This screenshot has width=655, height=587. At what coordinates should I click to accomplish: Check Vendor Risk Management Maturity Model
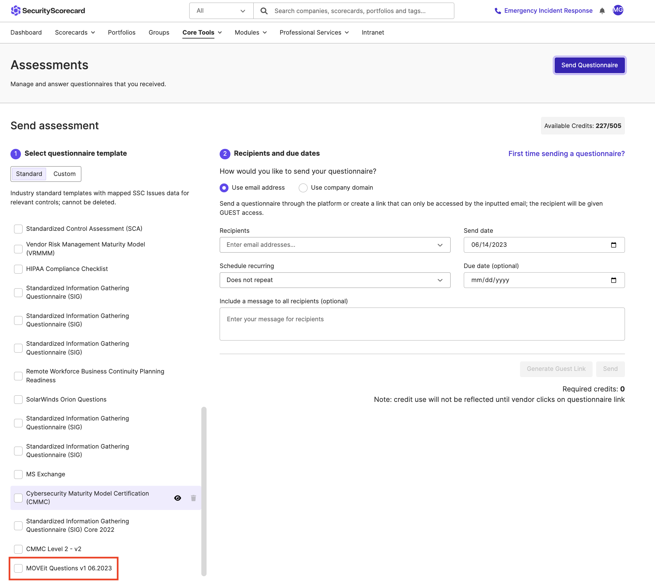[x=18, y=249]
